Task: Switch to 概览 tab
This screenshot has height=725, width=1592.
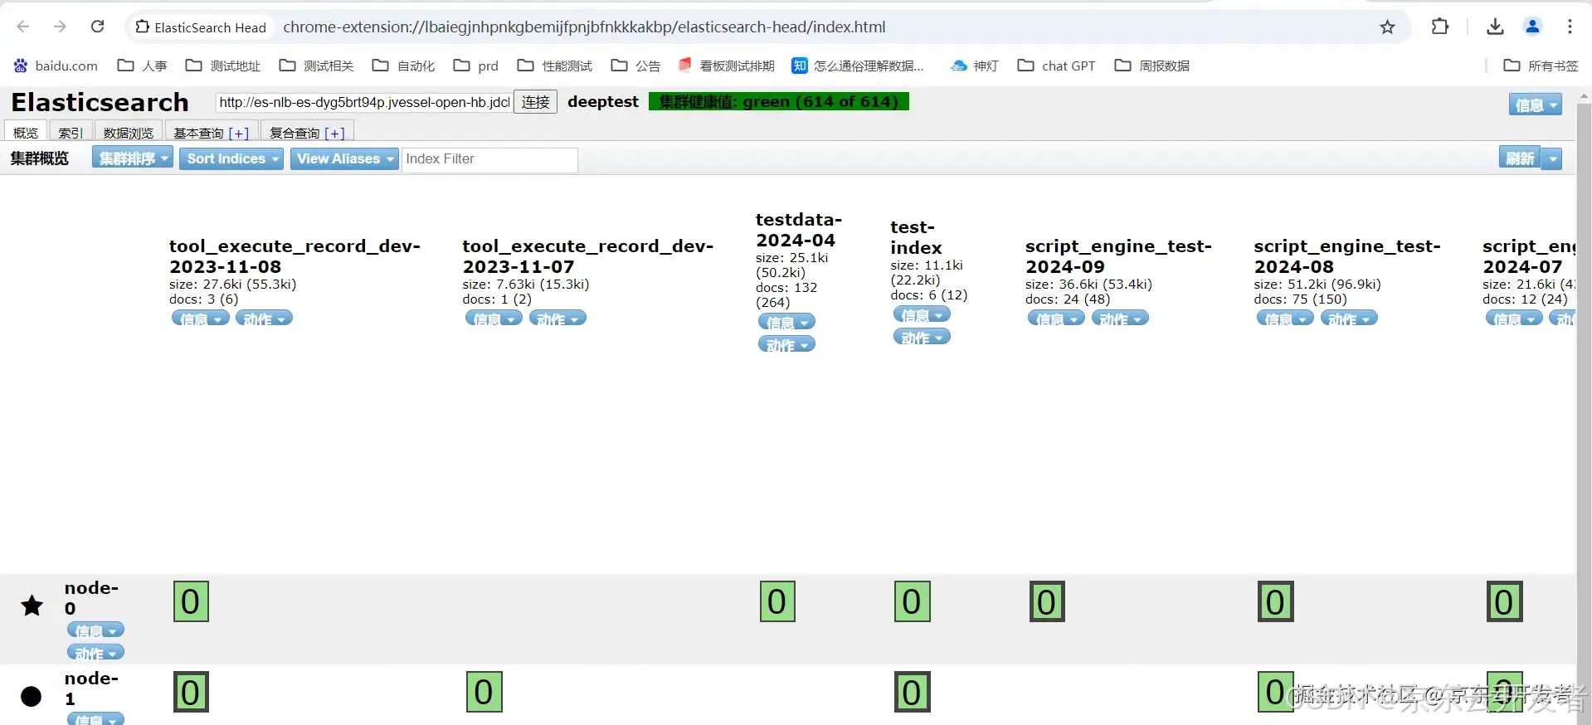Action: tap(26, 132)
